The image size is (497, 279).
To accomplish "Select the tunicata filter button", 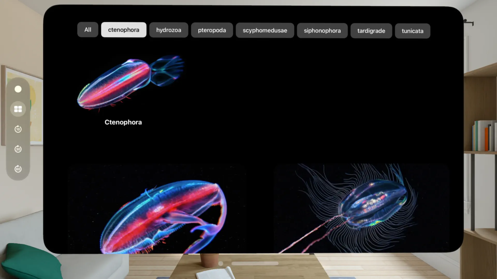I will click(x=412, y=31).
